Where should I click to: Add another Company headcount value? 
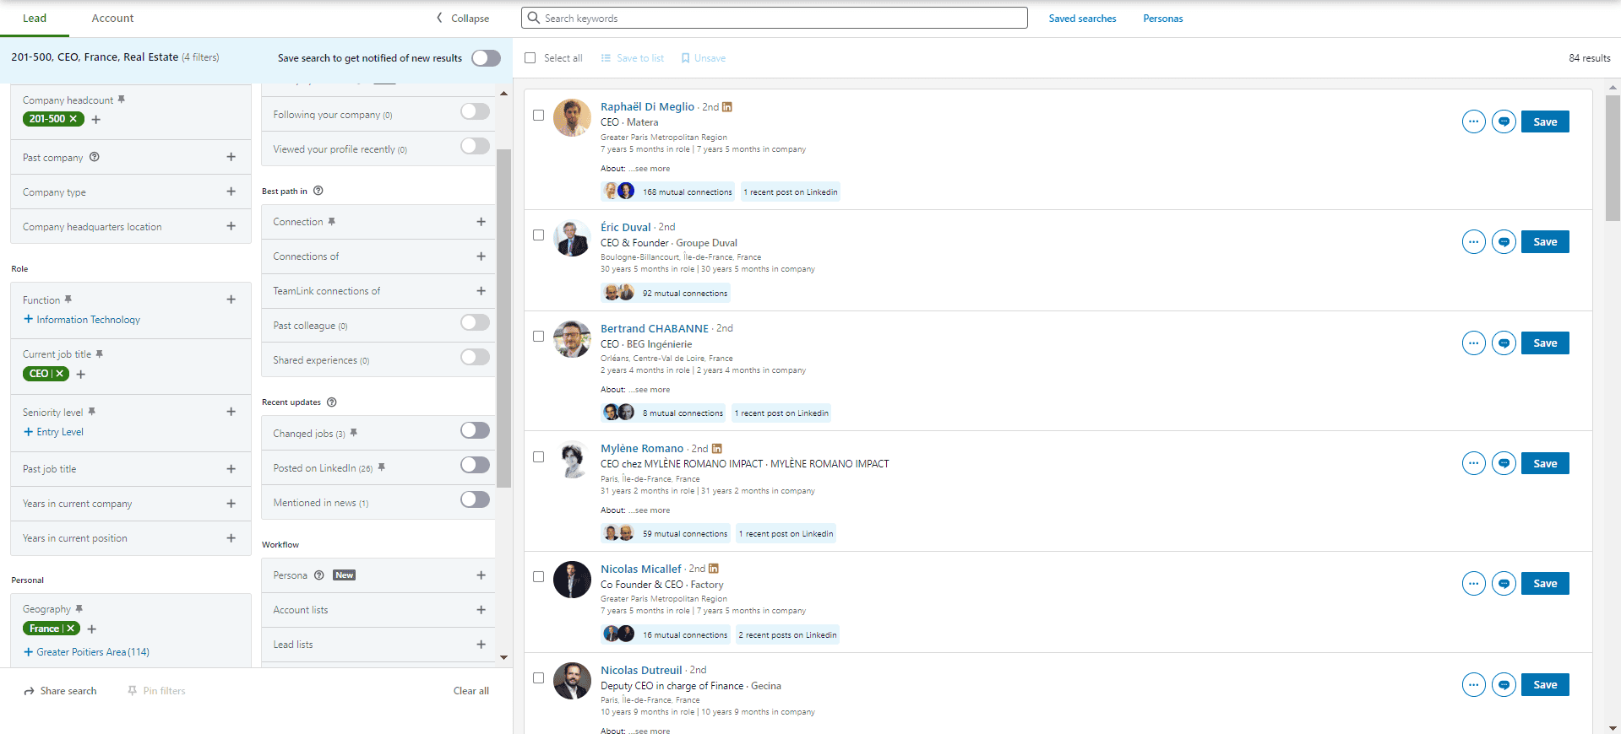(x=95, y=120)
